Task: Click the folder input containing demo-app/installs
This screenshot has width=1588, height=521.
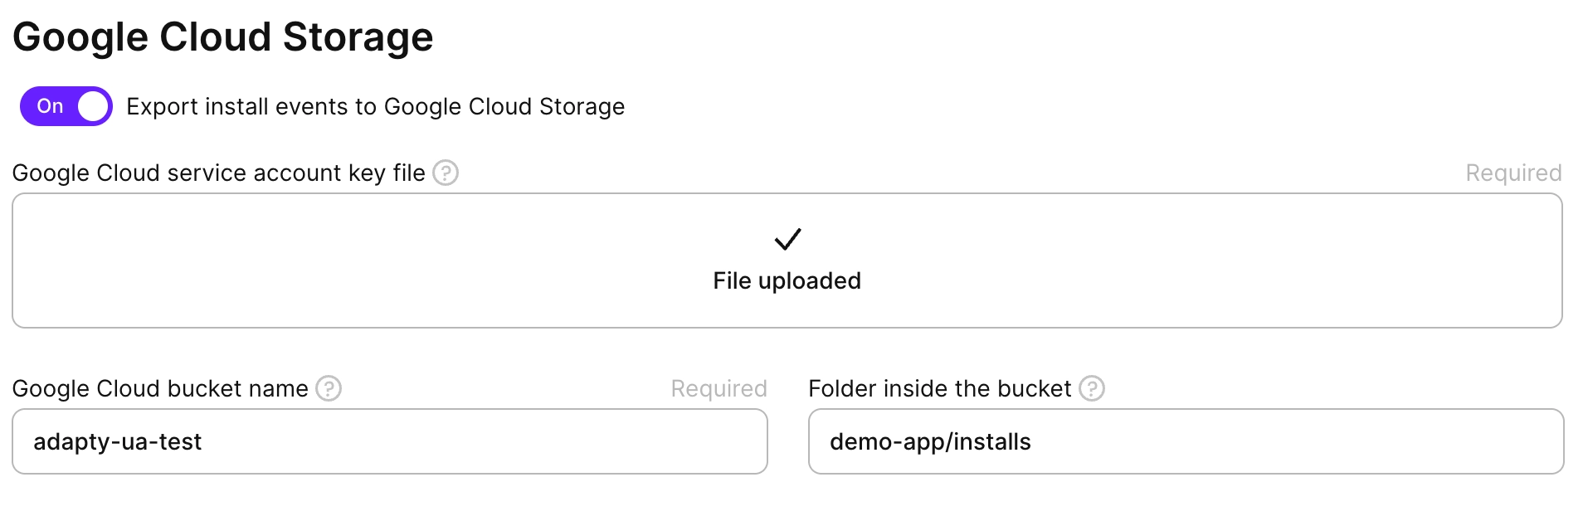Action: coord(1186,441)
